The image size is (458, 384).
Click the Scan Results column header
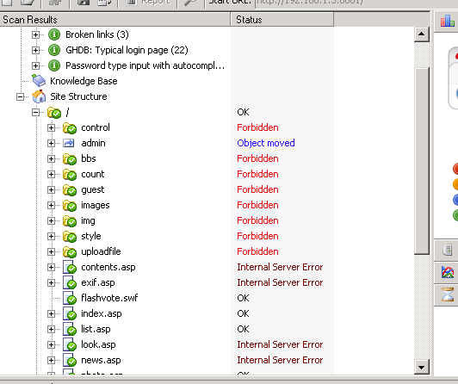click(x=115, y=20)
